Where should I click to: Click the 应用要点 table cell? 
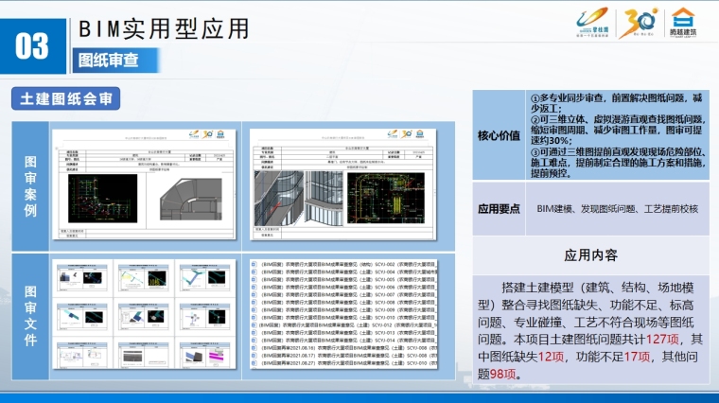[x=498, y=208]
